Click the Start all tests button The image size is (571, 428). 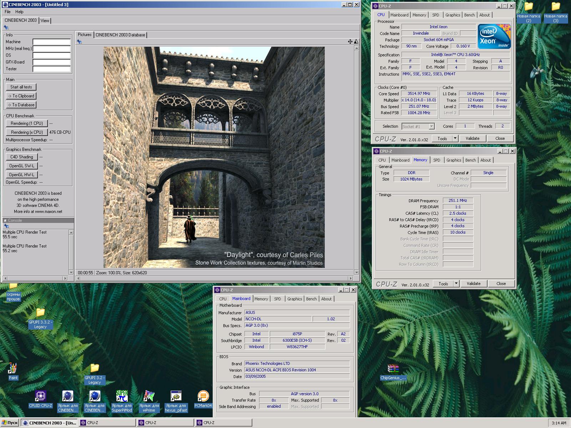(21, 87)
